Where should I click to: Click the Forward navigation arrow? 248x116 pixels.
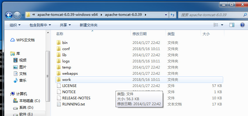(x=17, y=15)
